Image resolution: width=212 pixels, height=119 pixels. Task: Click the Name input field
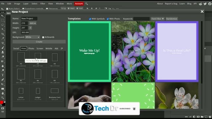coord(29,19)
